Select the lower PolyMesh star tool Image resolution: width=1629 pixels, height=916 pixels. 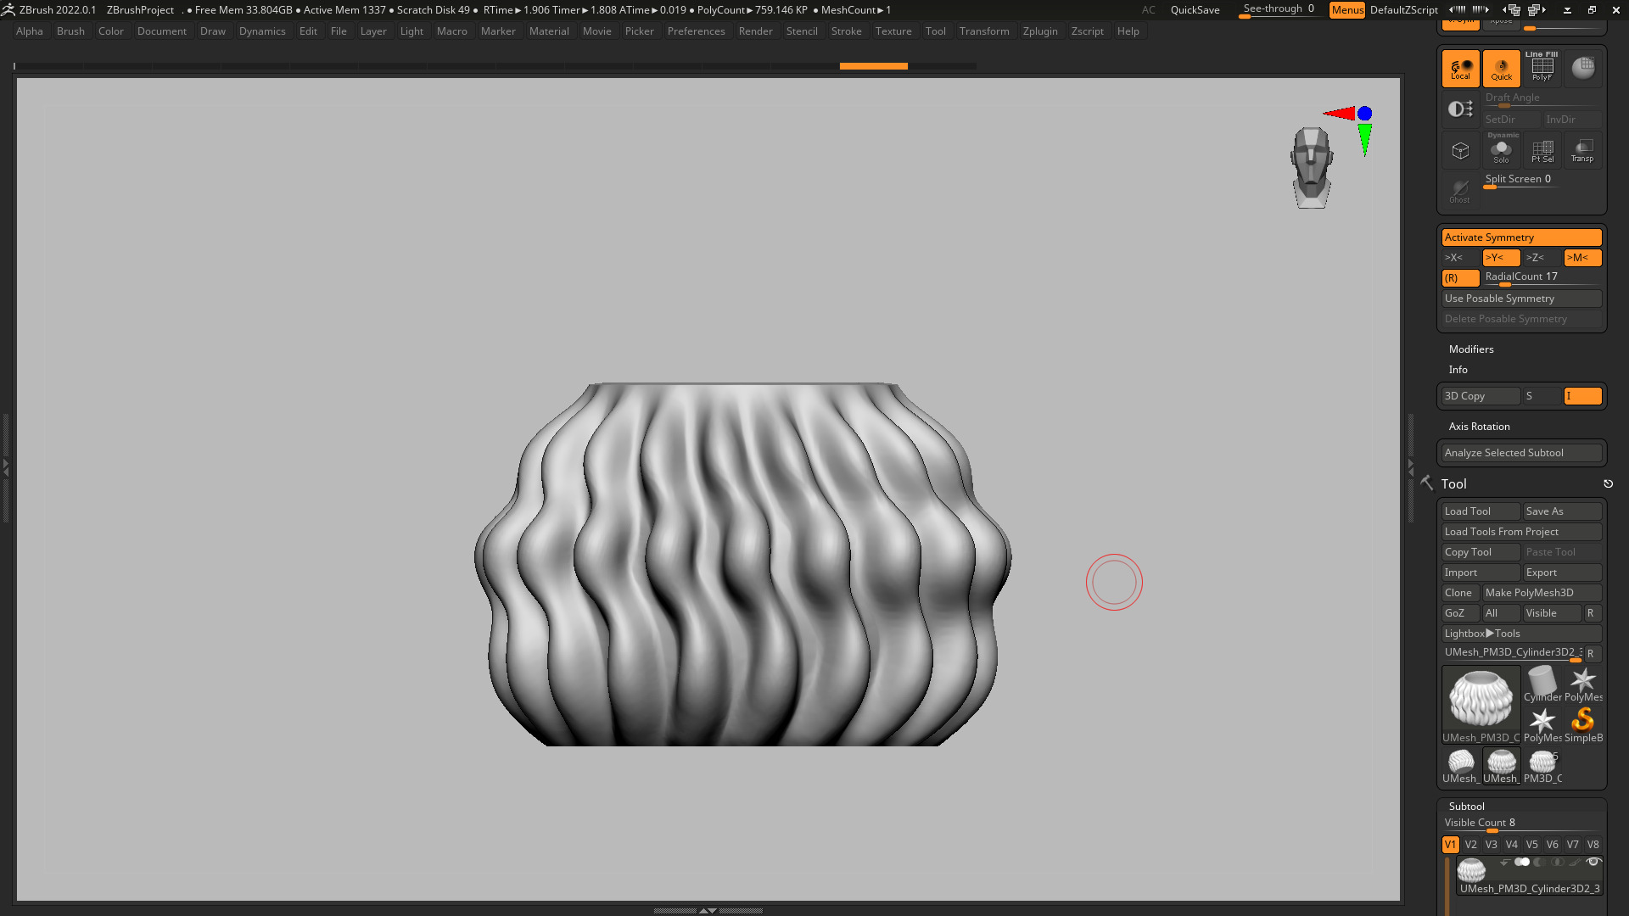coord(1542,725)
